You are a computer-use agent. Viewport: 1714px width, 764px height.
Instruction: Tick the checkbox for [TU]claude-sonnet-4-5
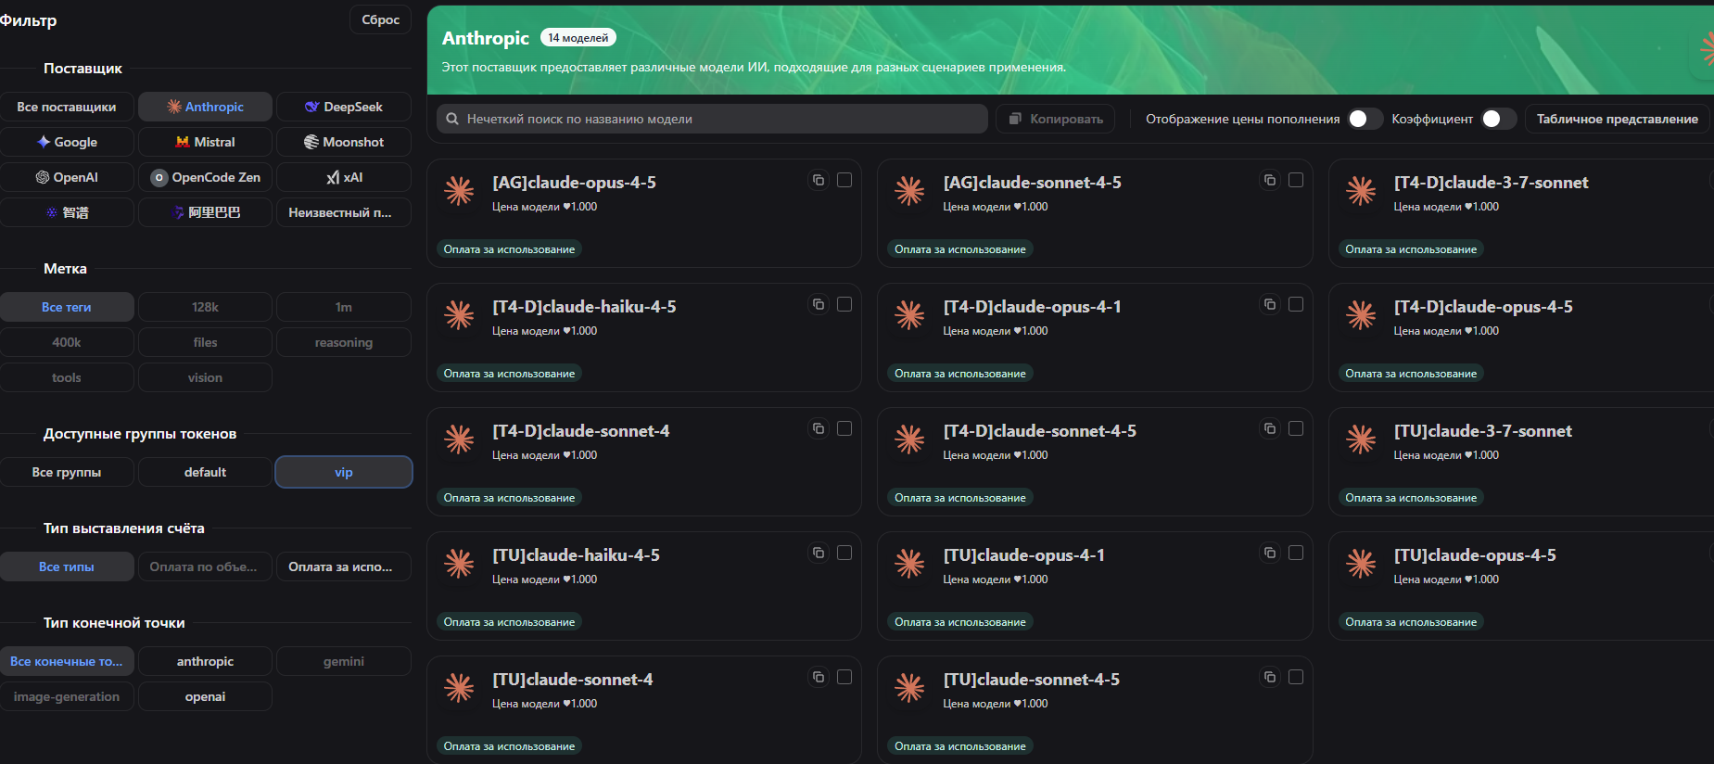pos(1296,677)
